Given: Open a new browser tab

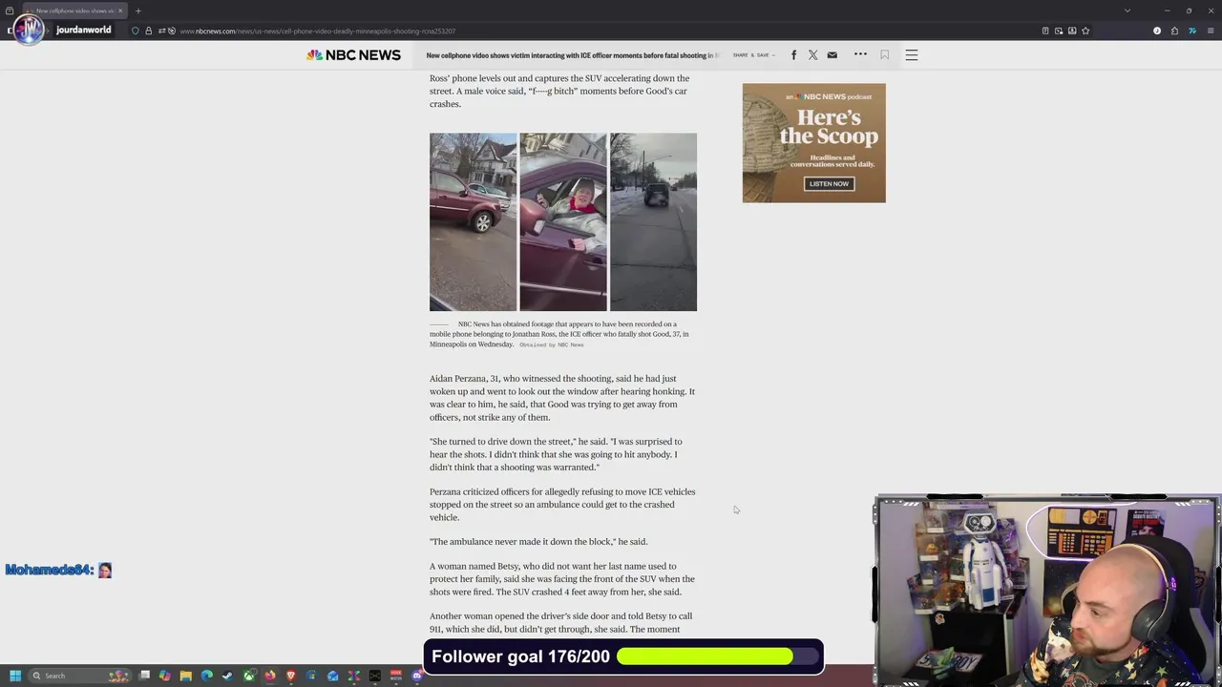Looking at the screenshot, I should (x=137, y=10).
